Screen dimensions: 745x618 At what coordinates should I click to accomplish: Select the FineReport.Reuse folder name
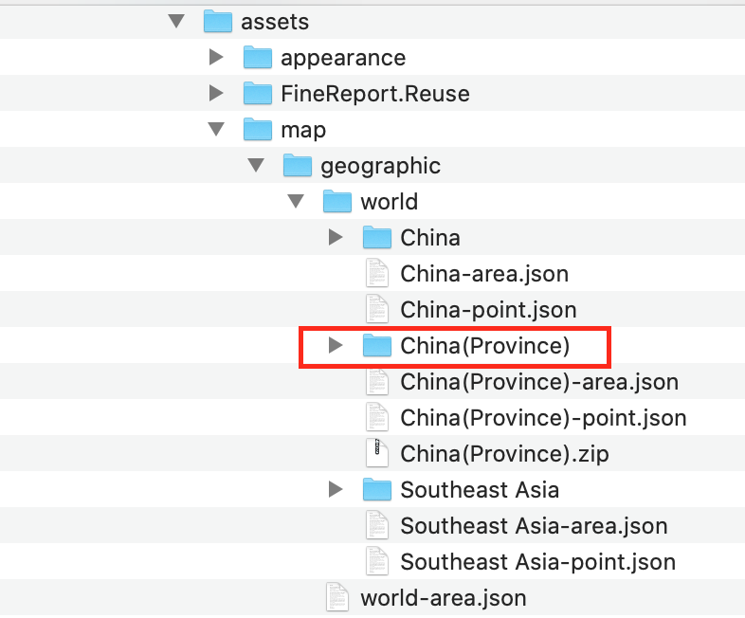pos(375,94)
